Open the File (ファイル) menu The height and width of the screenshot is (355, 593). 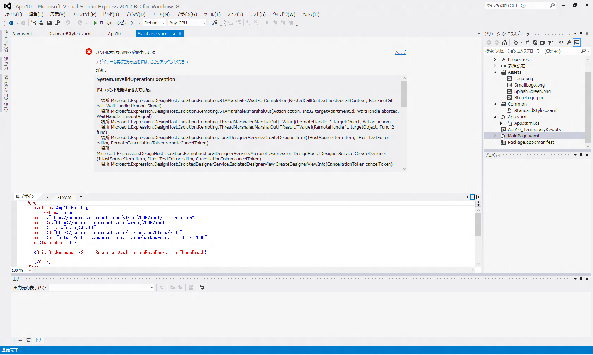point(13,14)
